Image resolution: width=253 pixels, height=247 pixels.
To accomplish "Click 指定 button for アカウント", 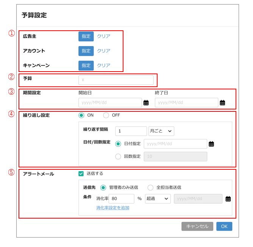I will coord(86,51).
